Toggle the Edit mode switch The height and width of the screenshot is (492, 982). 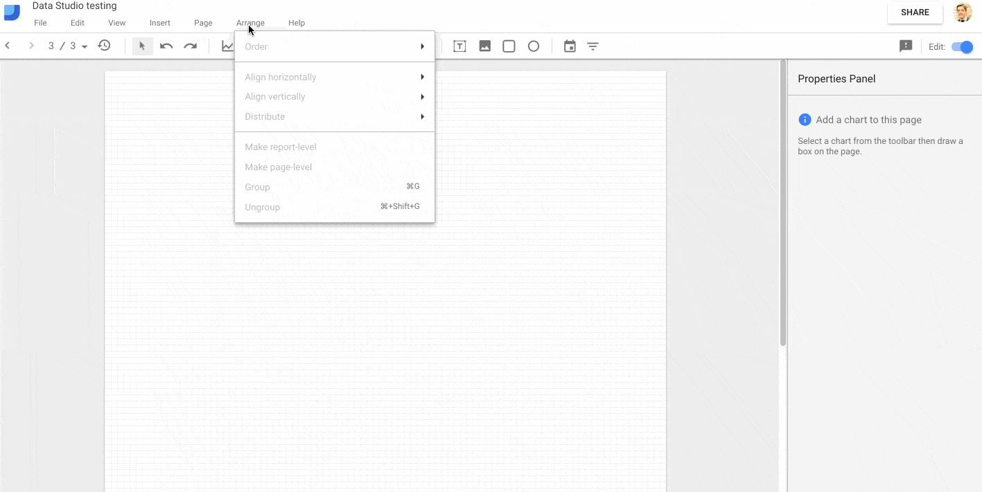(x=962, y=47)
